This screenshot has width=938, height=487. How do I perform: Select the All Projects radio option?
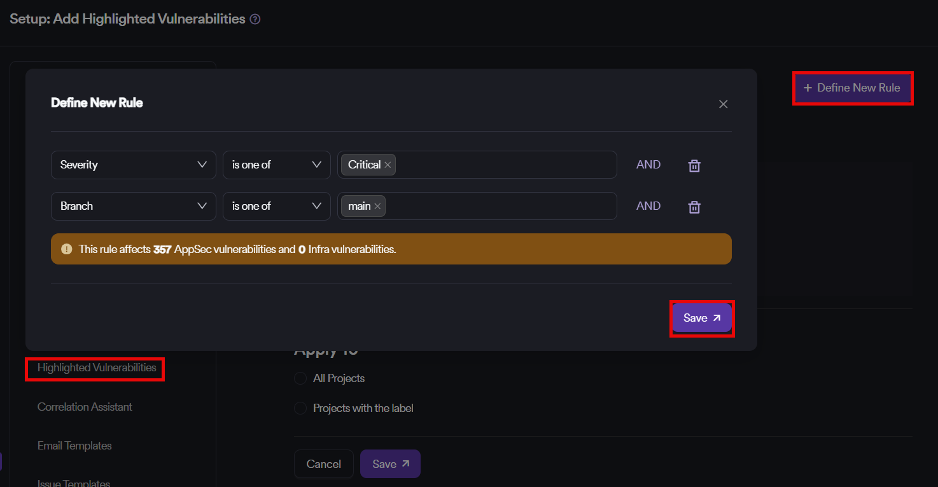[300, 378]
